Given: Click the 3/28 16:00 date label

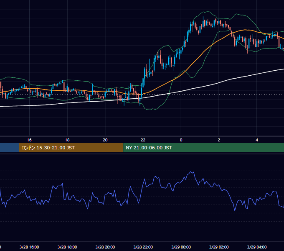Looking at the screenshot, I should pyautogui.click(x=29, y=247).
